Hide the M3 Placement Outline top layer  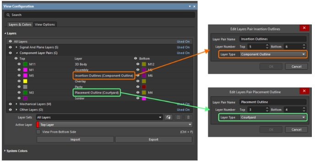pos(19,93)
